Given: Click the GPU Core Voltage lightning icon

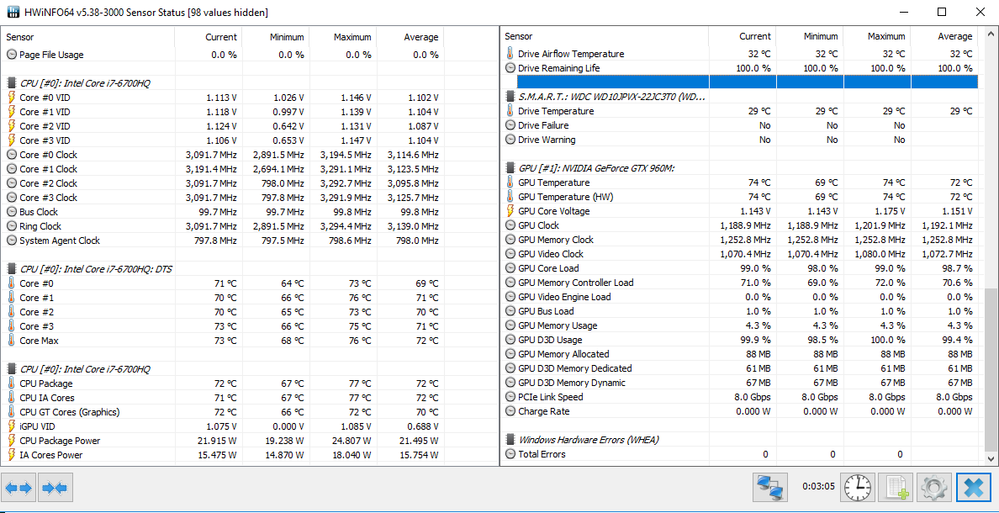Looking at the screenshot, I should 510,211.
